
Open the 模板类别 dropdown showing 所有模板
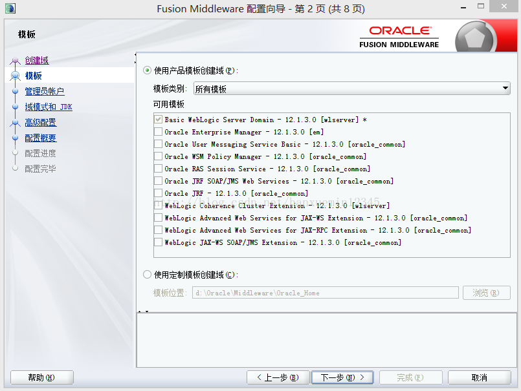tap(351, 89)
